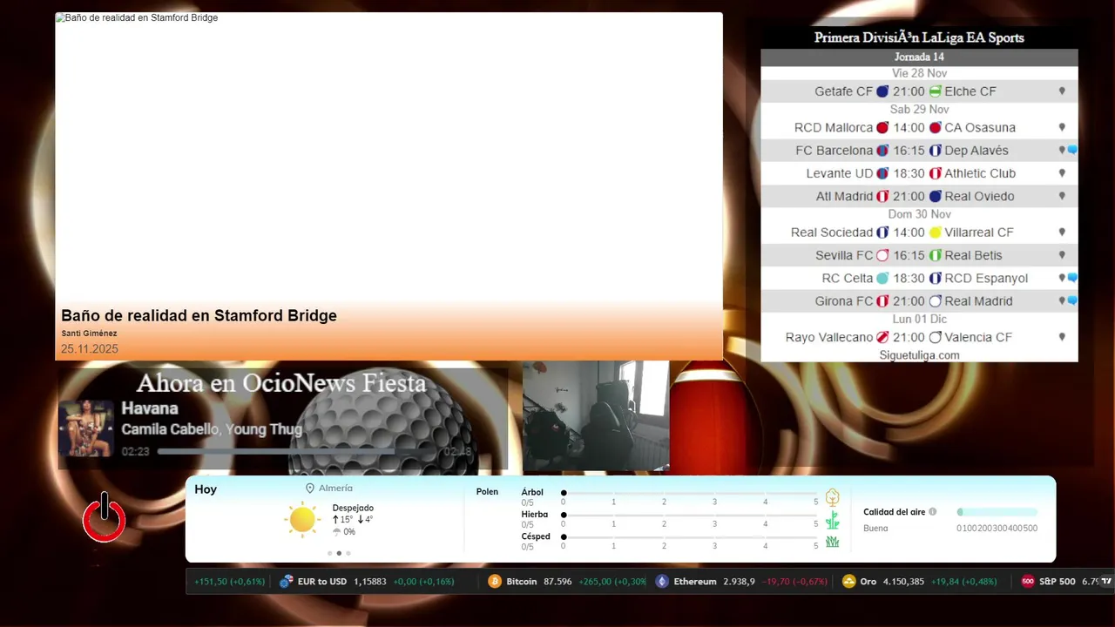Click the 'Despejado' weather condition text
Screen dimensions: 1115x627
pyautogui.click(x=353, y=508)
